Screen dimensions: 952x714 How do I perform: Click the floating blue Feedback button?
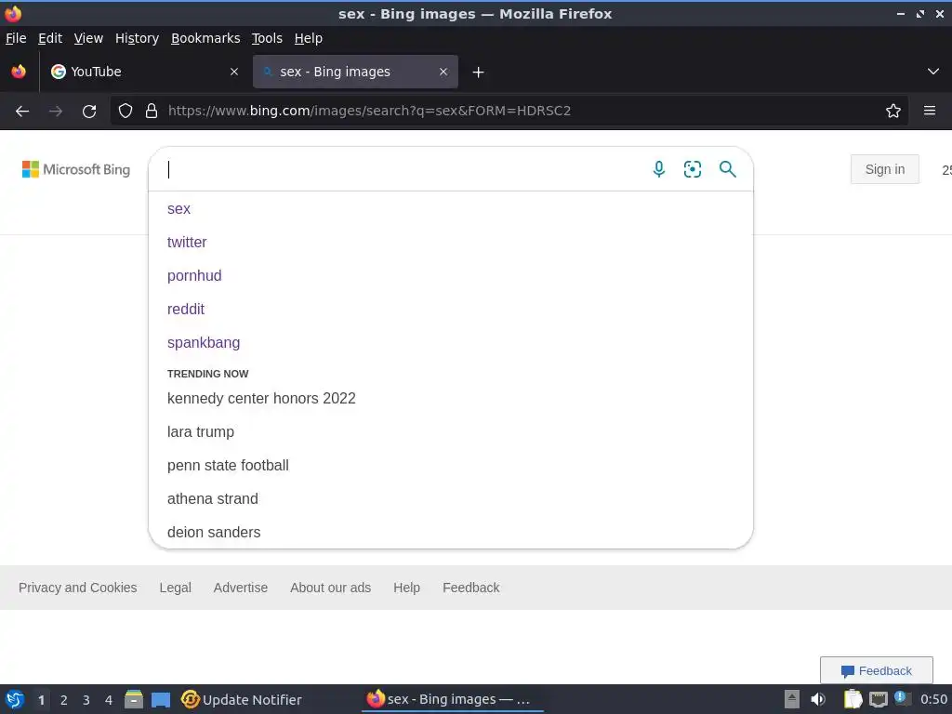[x=876, y=670]
